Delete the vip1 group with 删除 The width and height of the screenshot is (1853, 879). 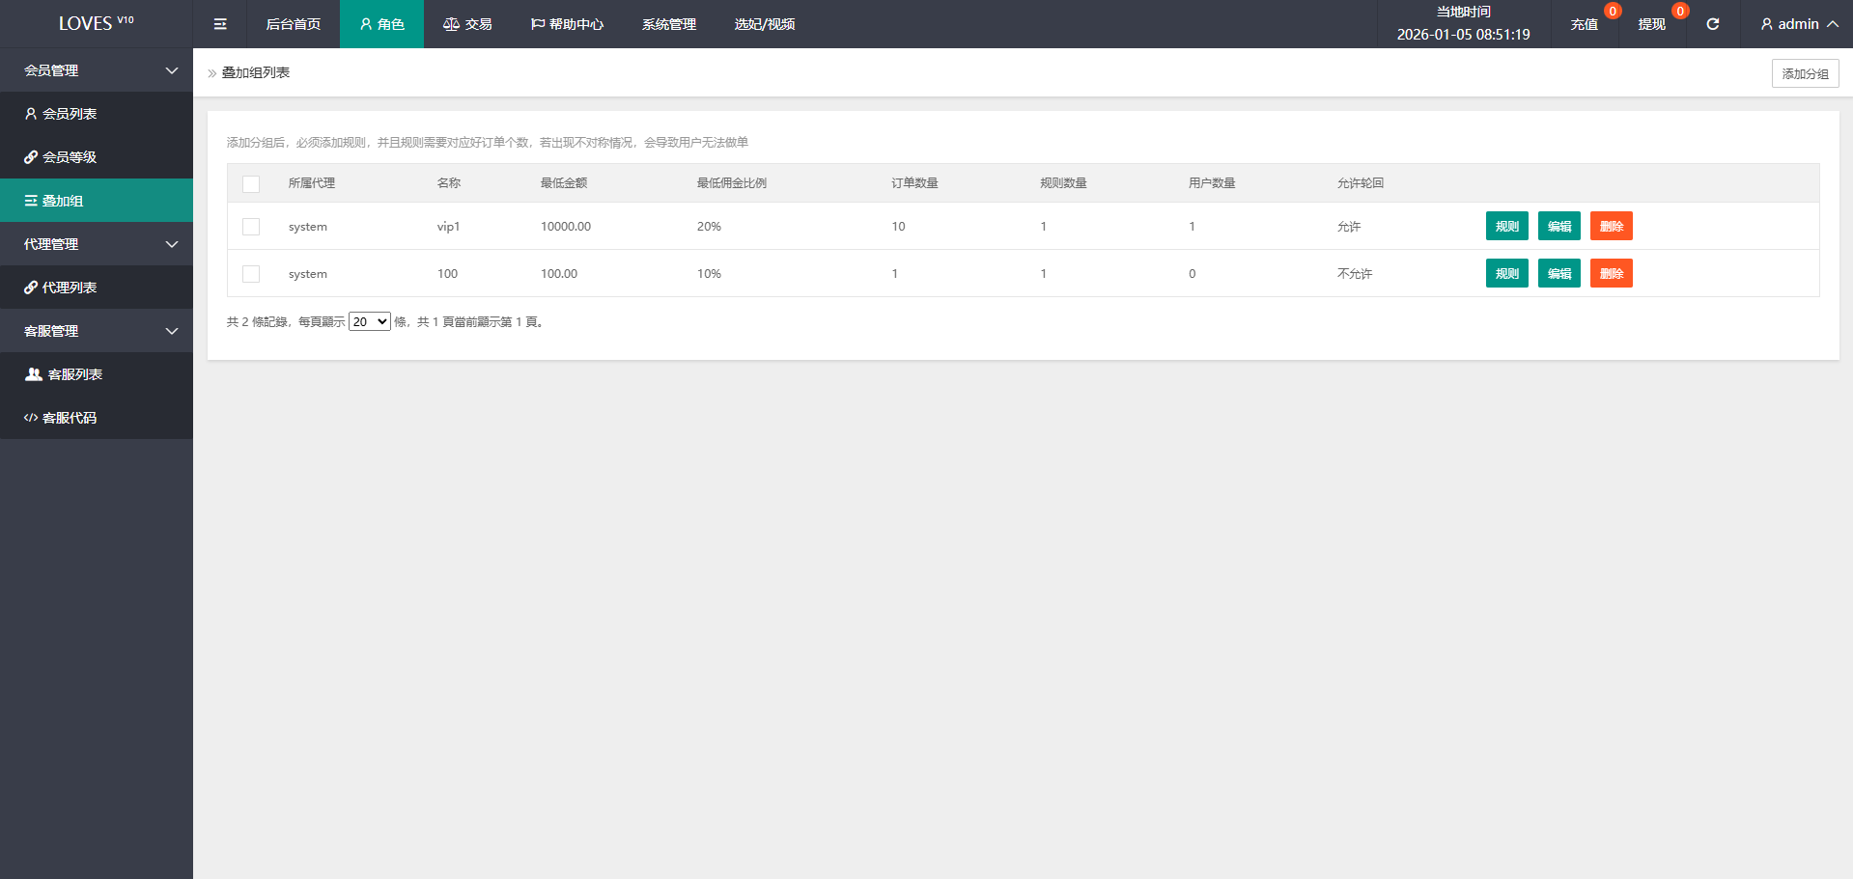point(1611,227)
